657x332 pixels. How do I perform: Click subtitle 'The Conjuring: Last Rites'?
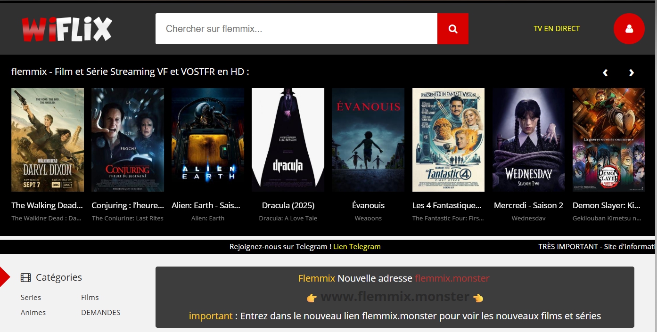pyautogui.click(x=128, y=218)
